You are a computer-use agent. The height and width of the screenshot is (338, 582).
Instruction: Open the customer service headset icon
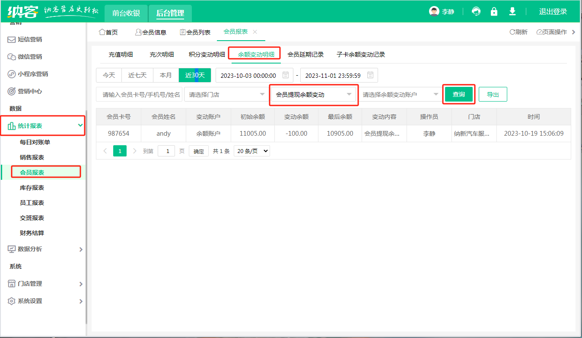point(476,12)
